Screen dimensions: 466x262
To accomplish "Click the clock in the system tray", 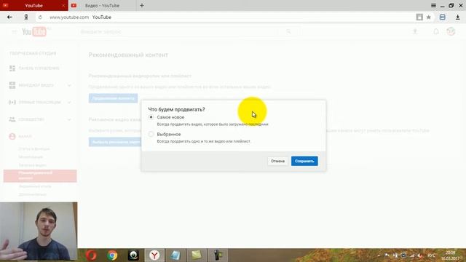I will [450, 255].
